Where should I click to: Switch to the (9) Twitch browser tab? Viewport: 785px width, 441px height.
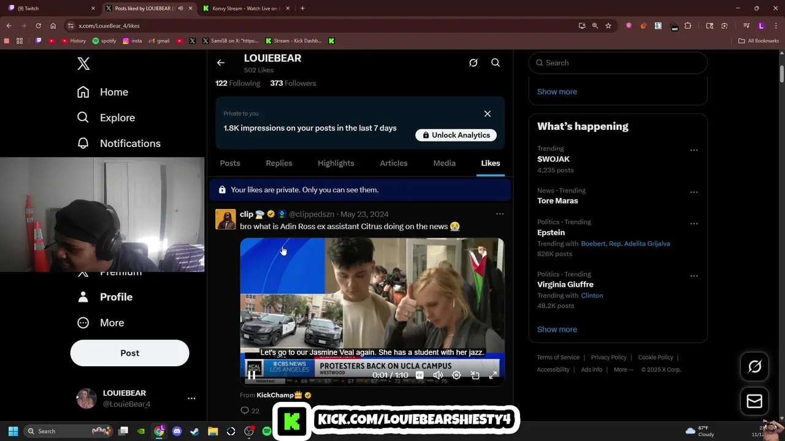point(52,9)
